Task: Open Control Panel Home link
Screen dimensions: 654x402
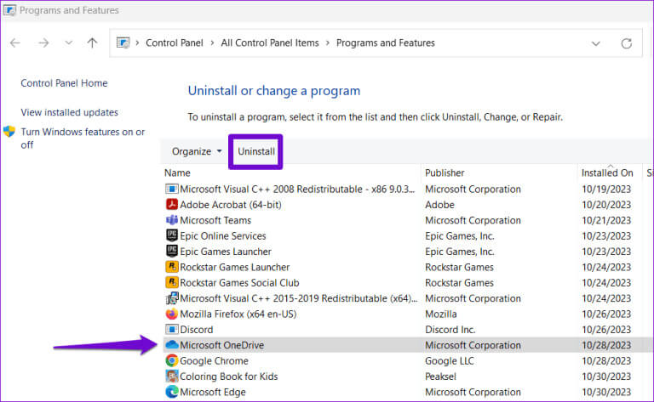Action: pyautogui.click(x=64, y=83)
